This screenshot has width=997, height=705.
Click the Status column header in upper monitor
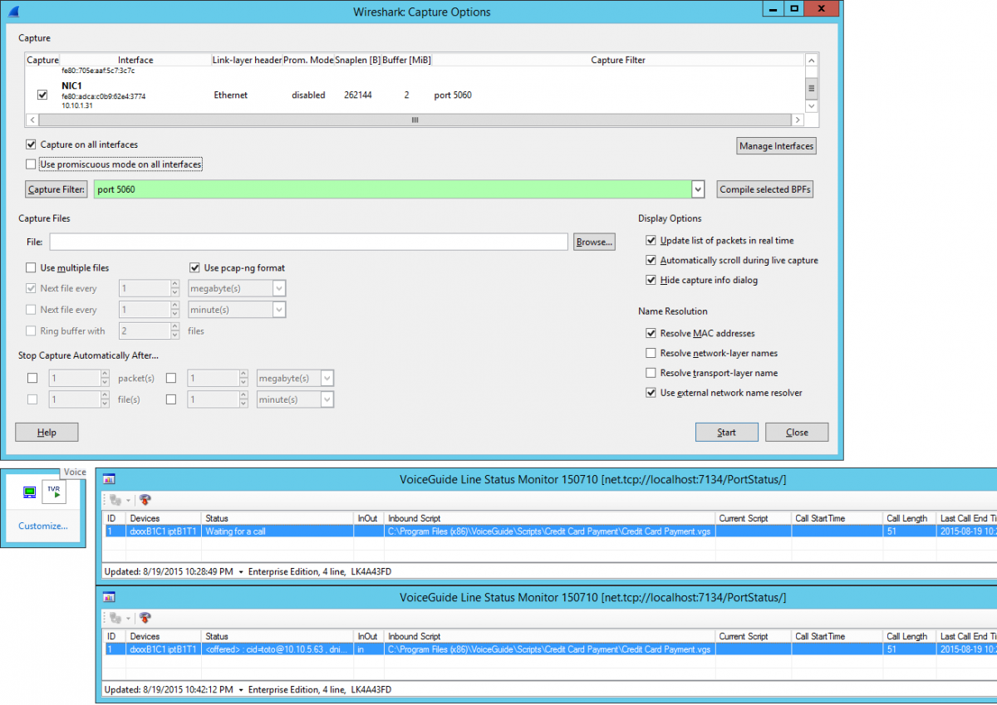coord(217,518)
